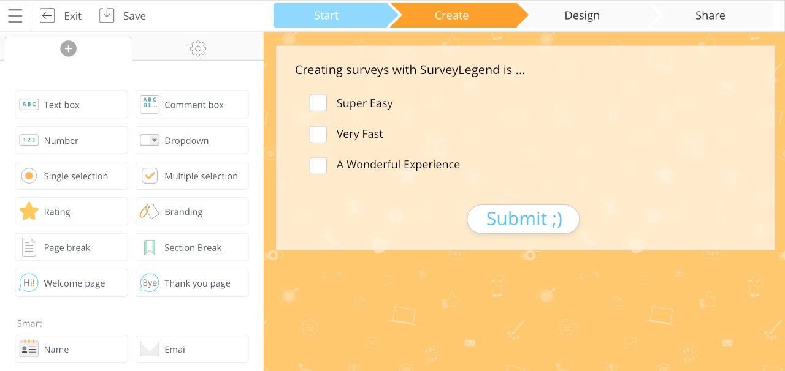This screenshot has height=371, width=785.
Task: Select the Text box question type icon
Action: point(29,104)
